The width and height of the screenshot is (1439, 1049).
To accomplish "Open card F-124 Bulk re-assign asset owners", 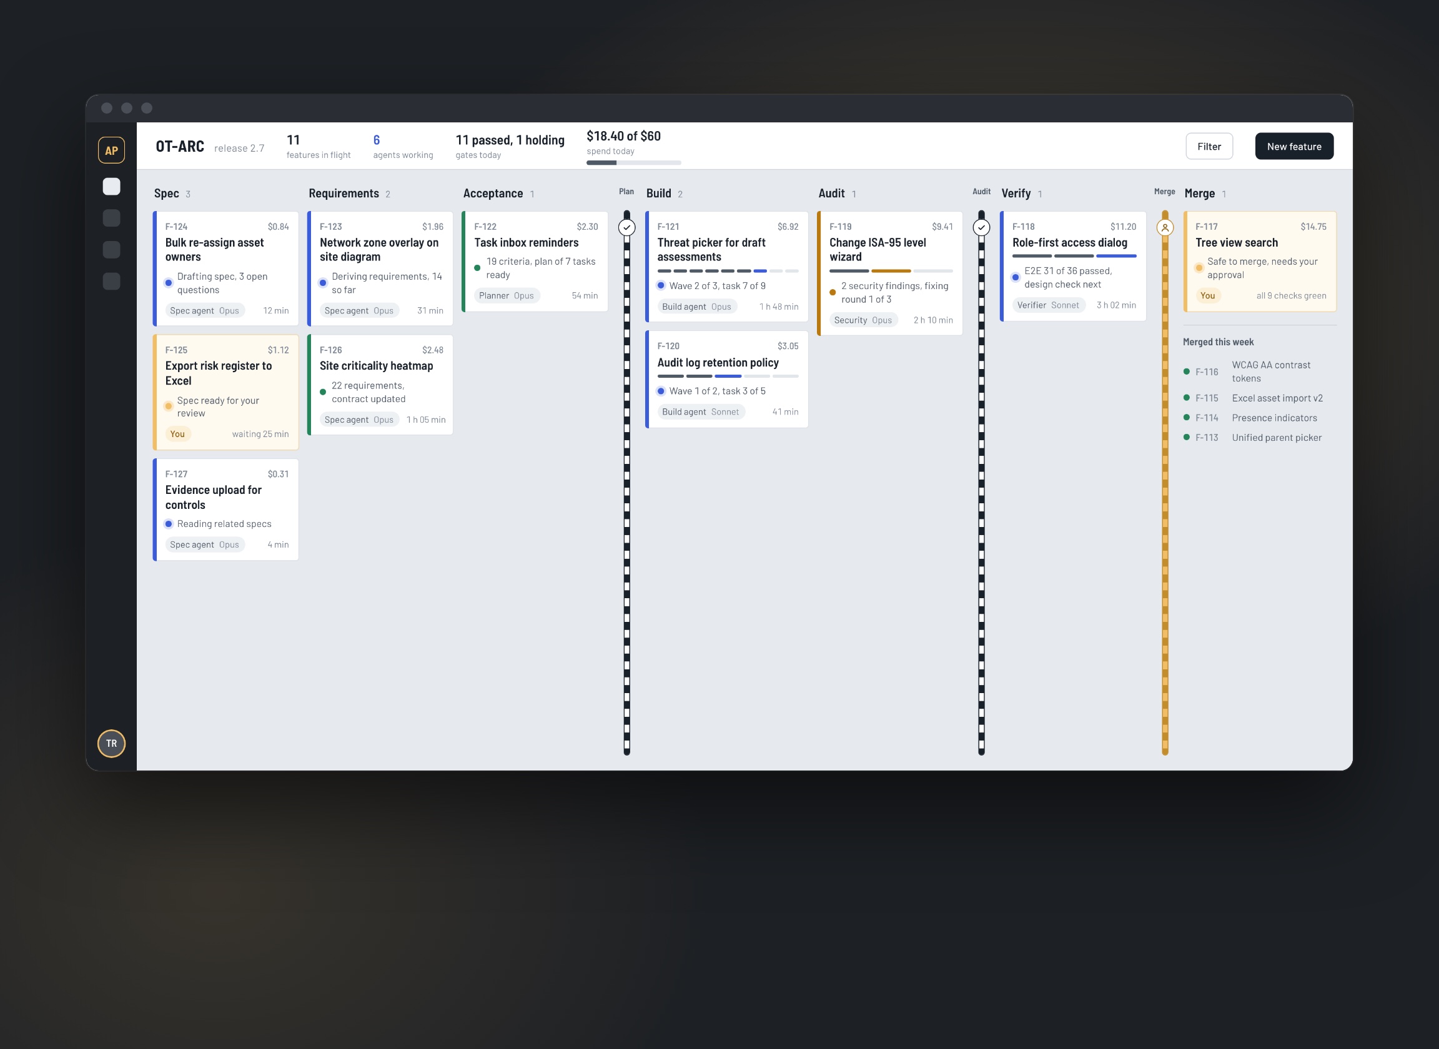I will pos(226,268).
